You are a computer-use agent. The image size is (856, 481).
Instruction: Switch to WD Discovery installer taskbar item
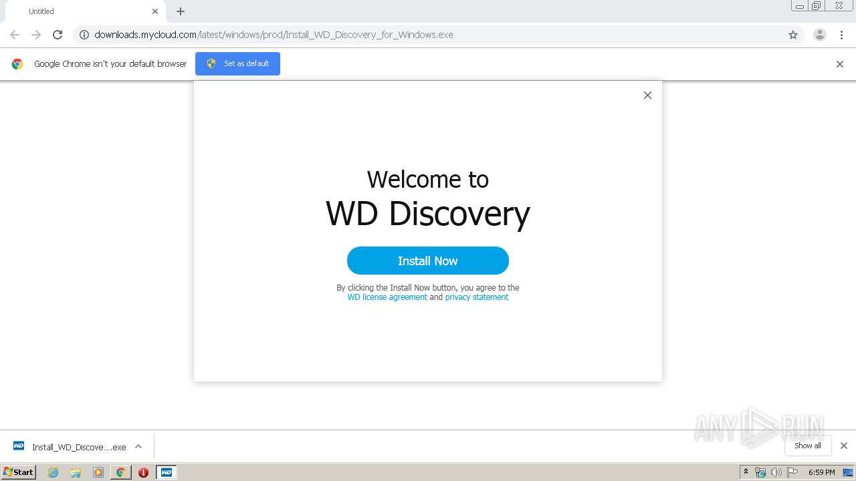point(166,472)
